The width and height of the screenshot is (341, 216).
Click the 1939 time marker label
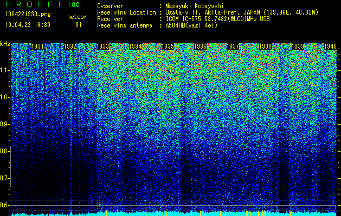(x=298, y=46)
